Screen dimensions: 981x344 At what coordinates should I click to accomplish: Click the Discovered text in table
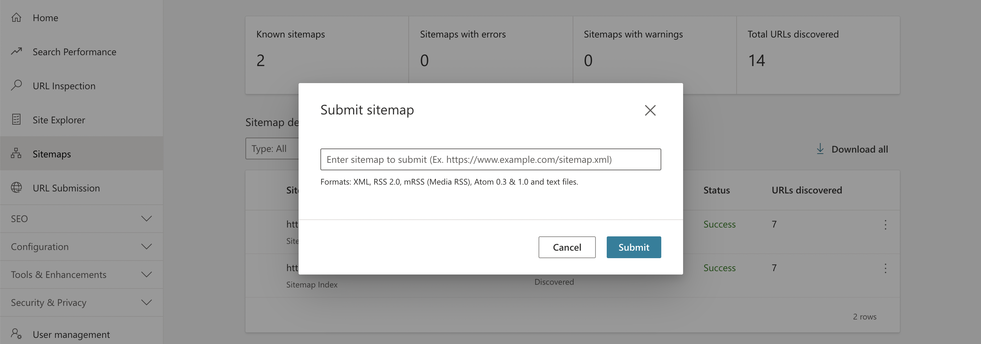[554, 282]
